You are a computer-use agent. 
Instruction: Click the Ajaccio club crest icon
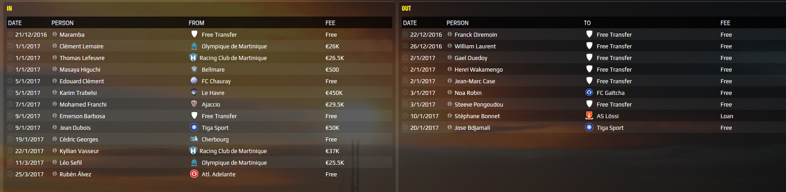194,104
